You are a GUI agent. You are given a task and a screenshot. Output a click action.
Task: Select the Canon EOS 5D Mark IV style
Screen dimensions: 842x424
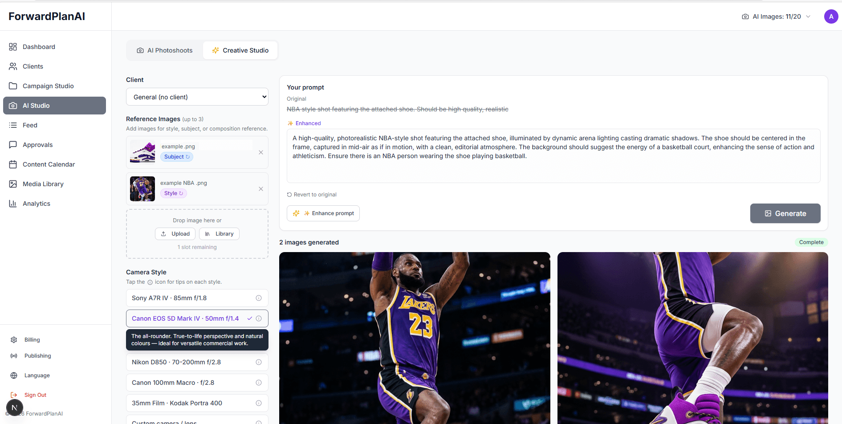185,318
